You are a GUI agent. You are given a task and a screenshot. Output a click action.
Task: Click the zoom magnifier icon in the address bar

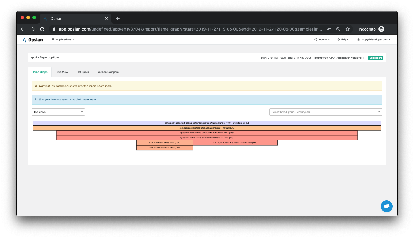338,29
